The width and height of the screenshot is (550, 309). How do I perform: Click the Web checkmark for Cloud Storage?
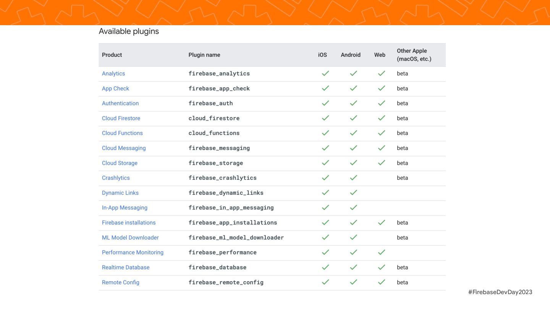(x=382, y=163)
